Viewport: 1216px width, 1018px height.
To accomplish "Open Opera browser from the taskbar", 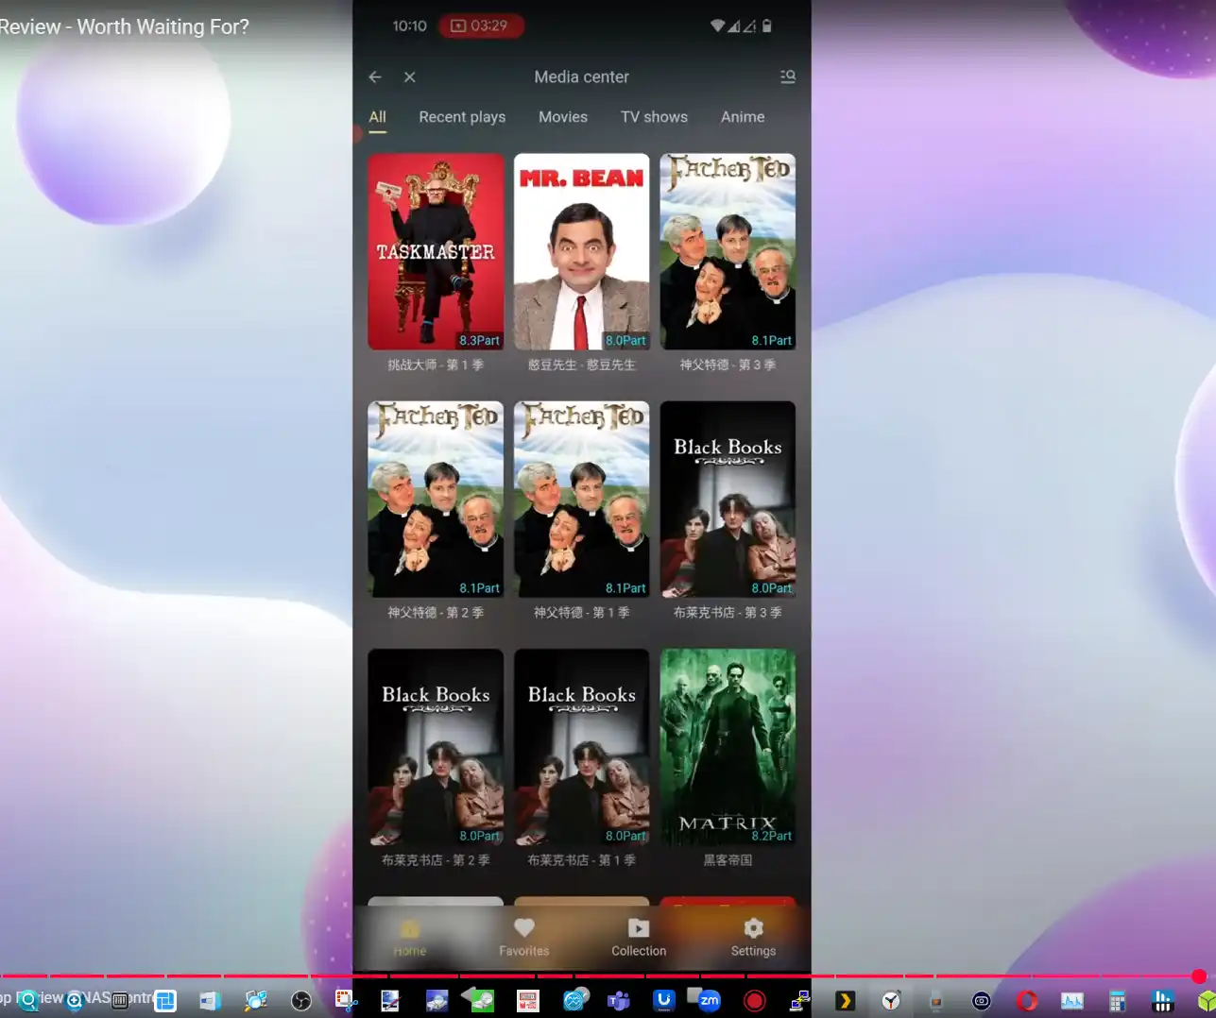I will pos(1027,1001).
